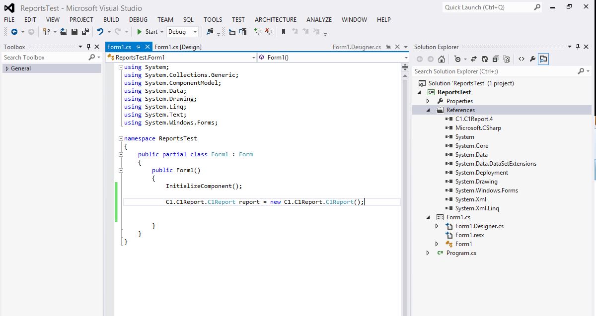The height and width of the screenshot is (316, 596).
Task: Toggle Preview Selected Items in Solution Explorer
Action: [543, 59]
